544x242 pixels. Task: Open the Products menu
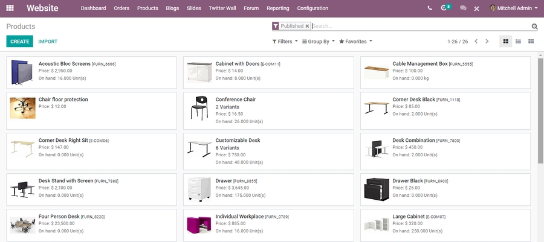pyautogui.click(x=147, y=8)
